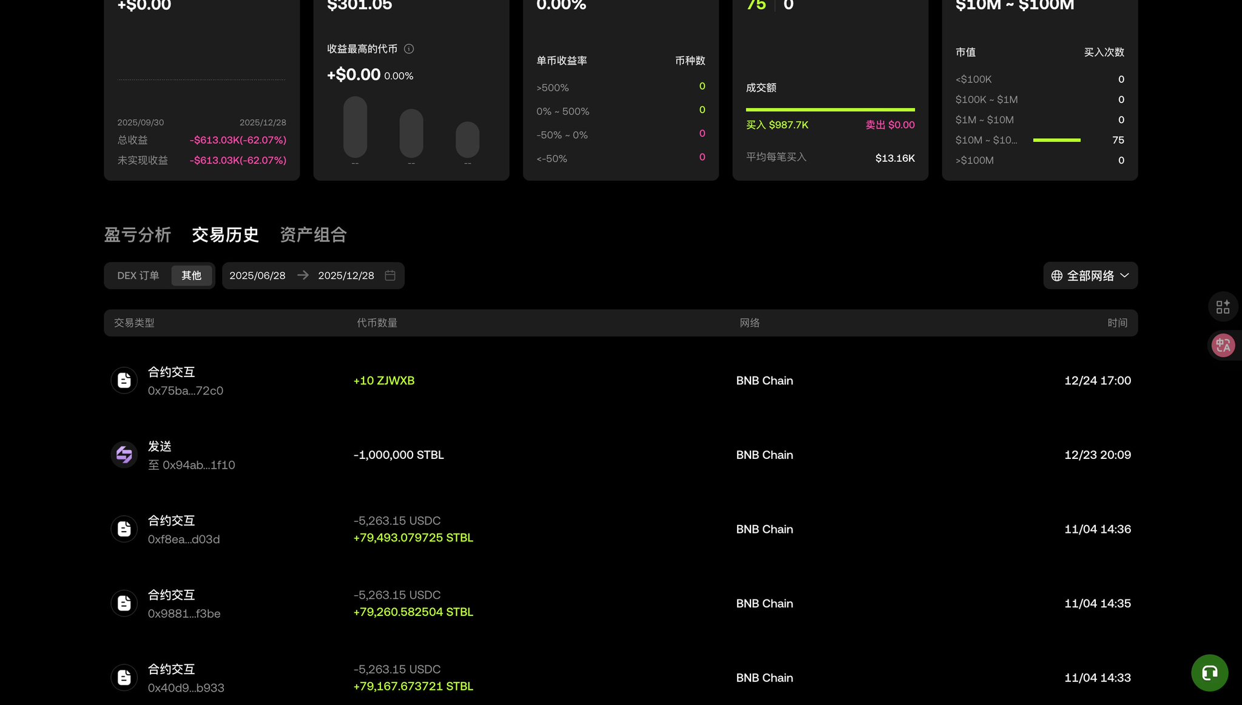This screenshot has width=1242, height=705.
Task: Open the apps grid widget on right edge
Action: coord(1223,307)
